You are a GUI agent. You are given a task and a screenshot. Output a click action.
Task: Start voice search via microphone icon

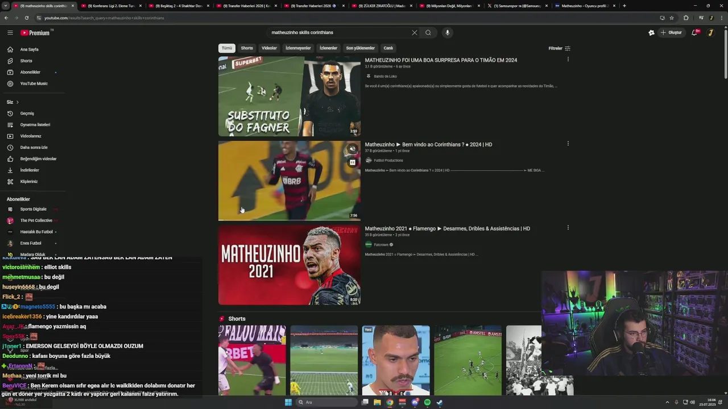(x=448, y=33)
